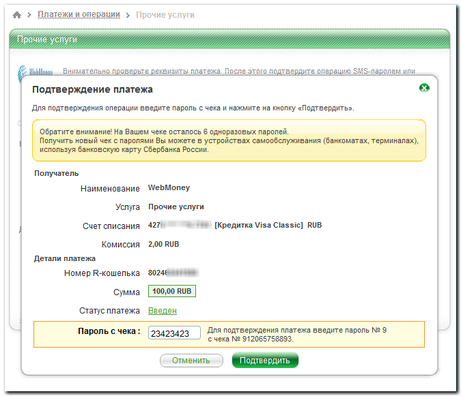The width and height of the screenshot is (461, 396).
Task: Click the 100,00 RUB amount value
Action: click(172, 291)
